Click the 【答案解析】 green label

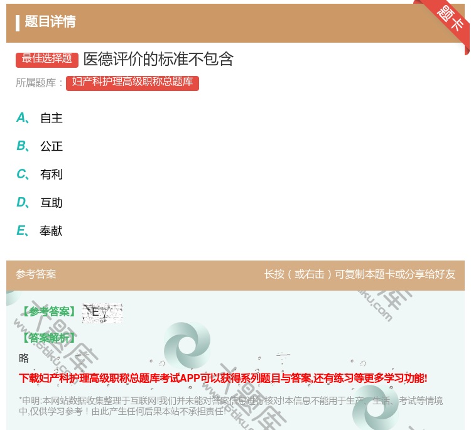(48, 338)
